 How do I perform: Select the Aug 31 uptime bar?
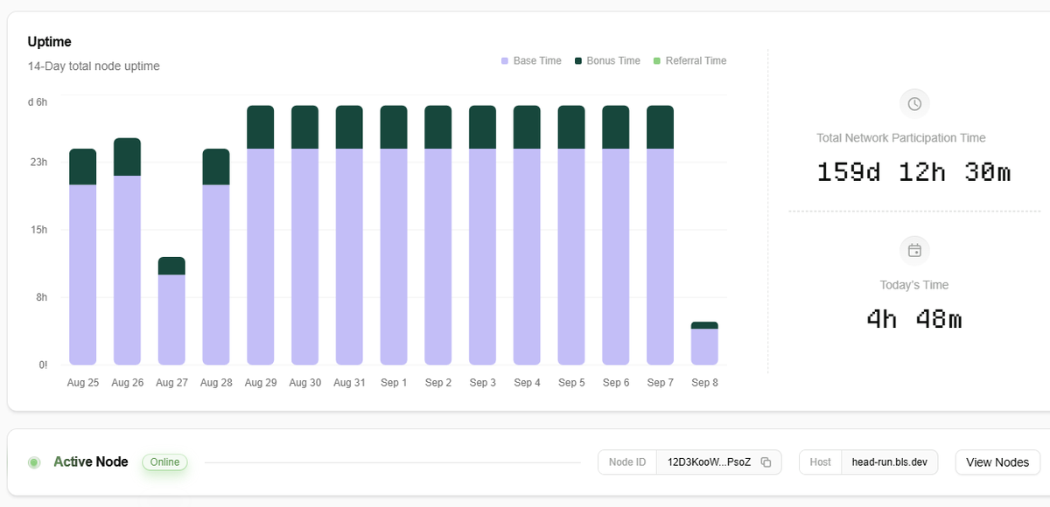click(349, 235)
